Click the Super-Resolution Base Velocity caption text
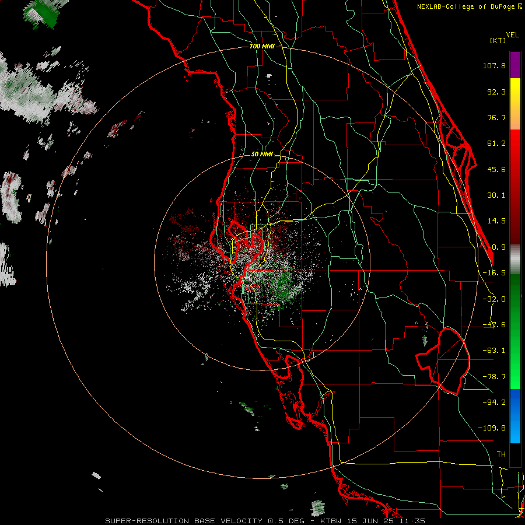Screen dimensions: 525x525 (265, 521)
